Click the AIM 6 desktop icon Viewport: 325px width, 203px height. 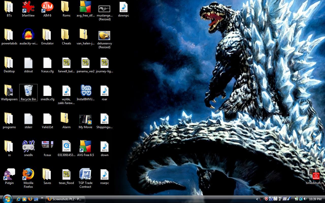pyautogui.click(x=47, y=7)
